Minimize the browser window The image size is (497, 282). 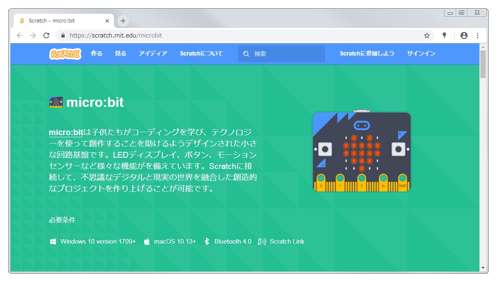coord(450,13)
